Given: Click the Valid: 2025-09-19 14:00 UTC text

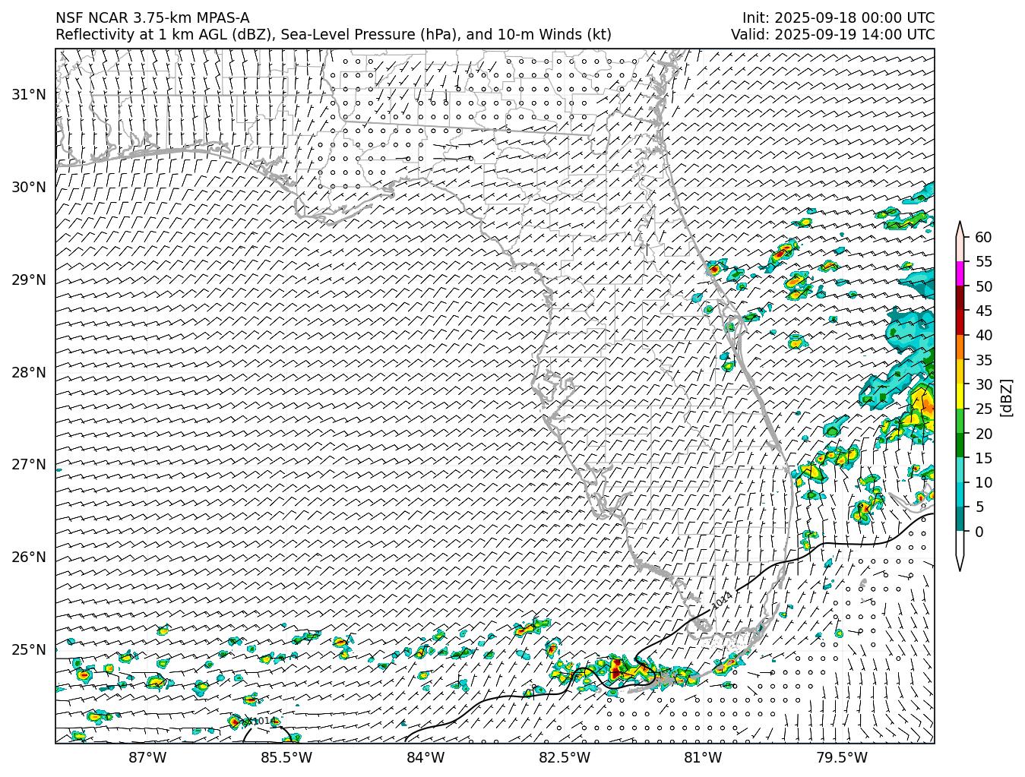Looking at the screenshot, I should click(x=833, y=34).
